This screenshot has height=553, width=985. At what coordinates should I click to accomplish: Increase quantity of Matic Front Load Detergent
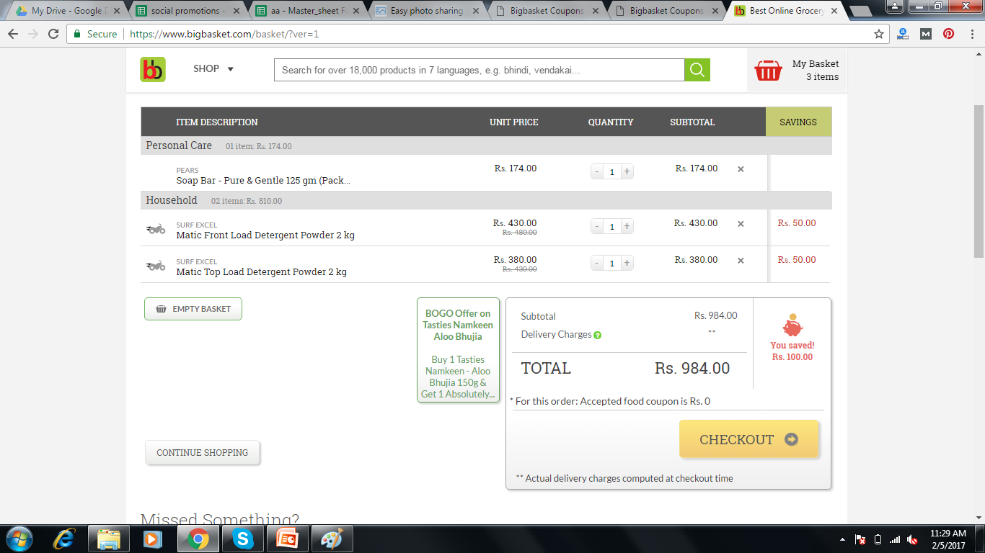(x=627, y=226)
